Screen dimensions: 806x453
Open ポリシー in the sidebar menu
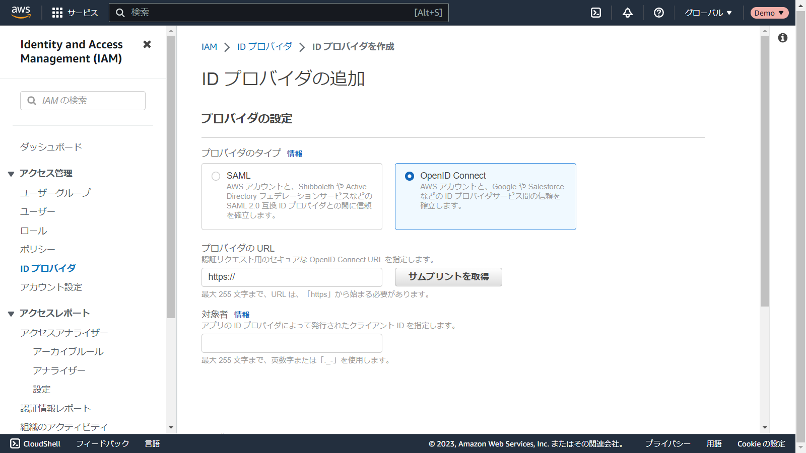38,249
